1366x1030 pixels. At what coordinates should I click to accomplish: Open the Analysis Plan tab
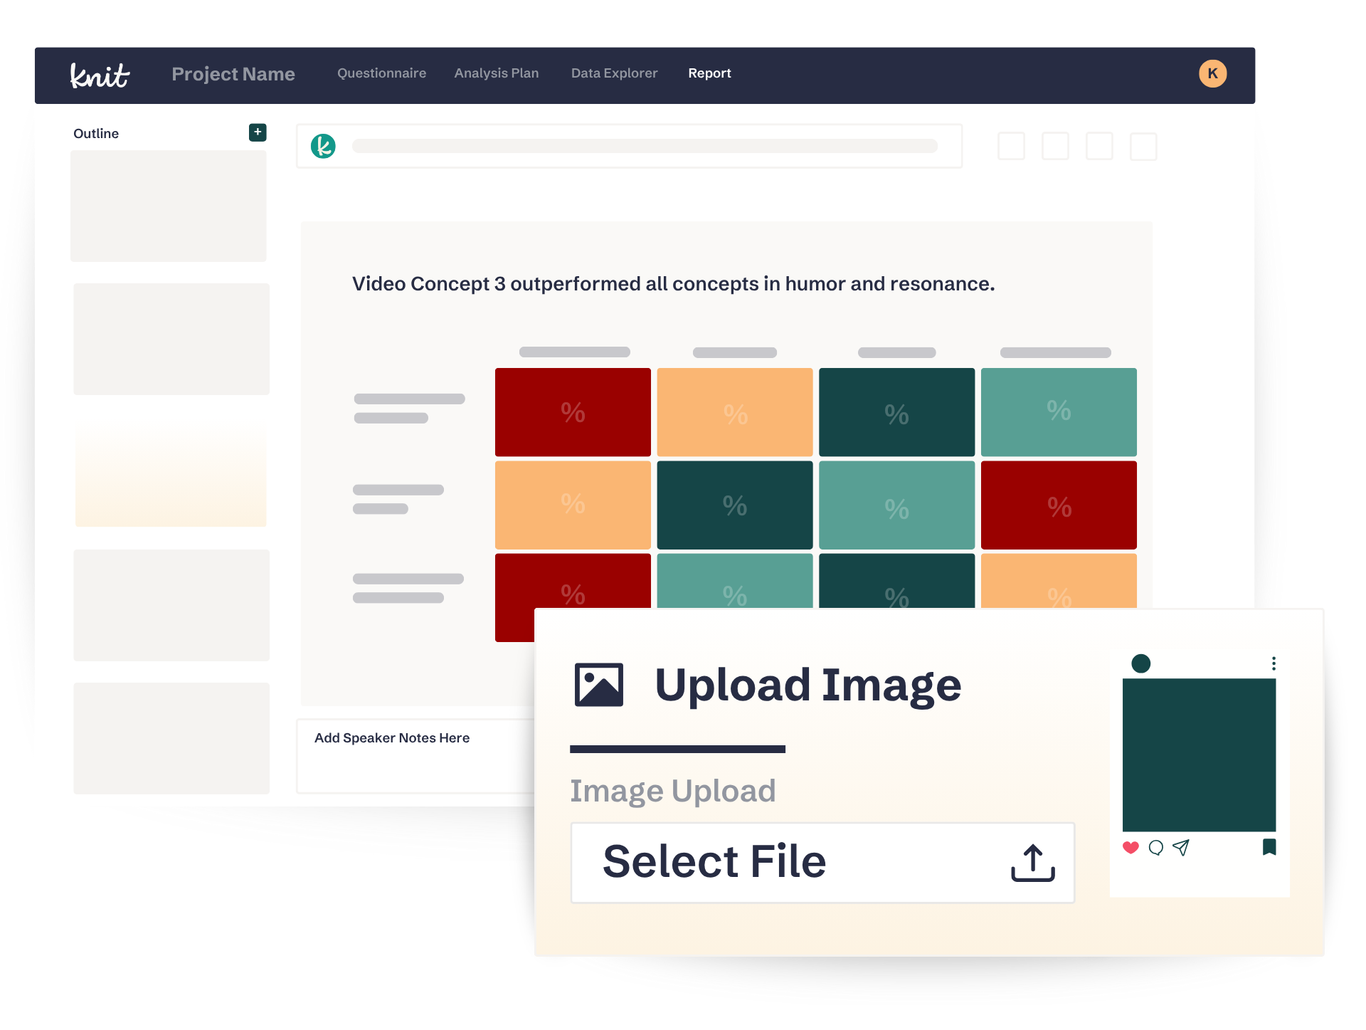click(x=497, y=73)
